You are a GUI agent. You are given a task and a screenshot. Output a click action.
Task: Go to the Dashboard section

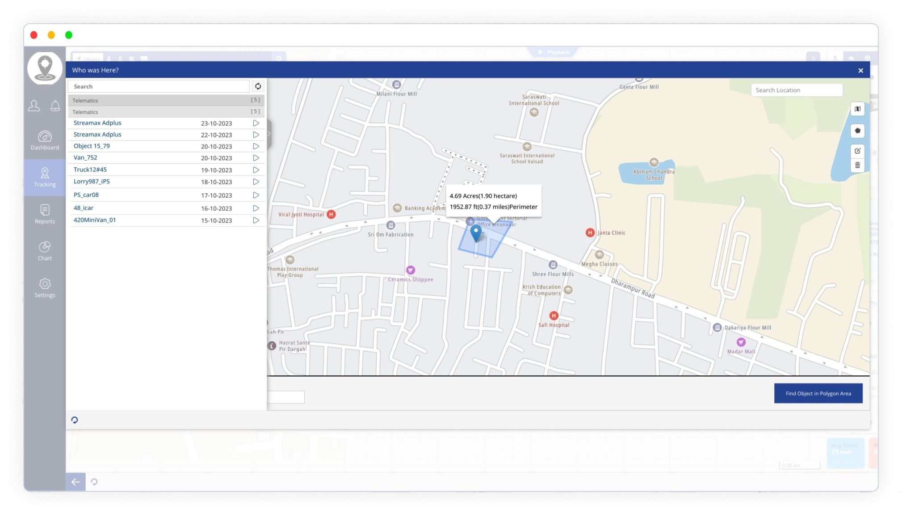(45, 140)
